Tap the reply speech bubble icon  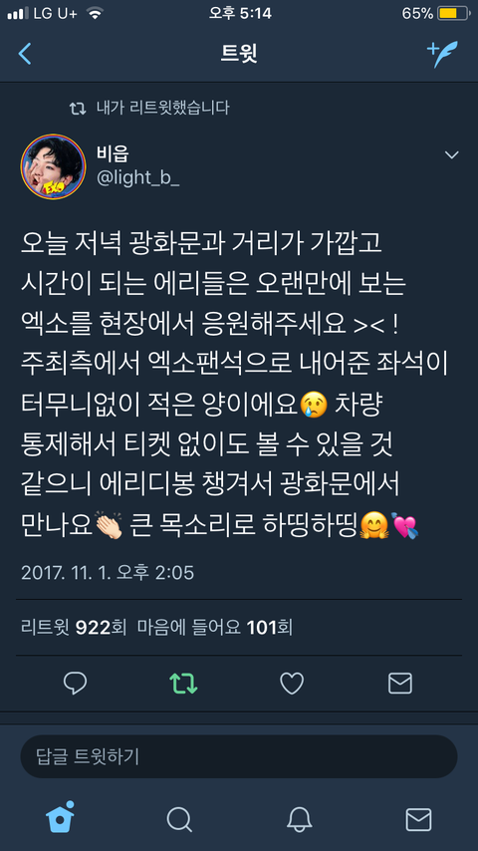tap(75, 684)
